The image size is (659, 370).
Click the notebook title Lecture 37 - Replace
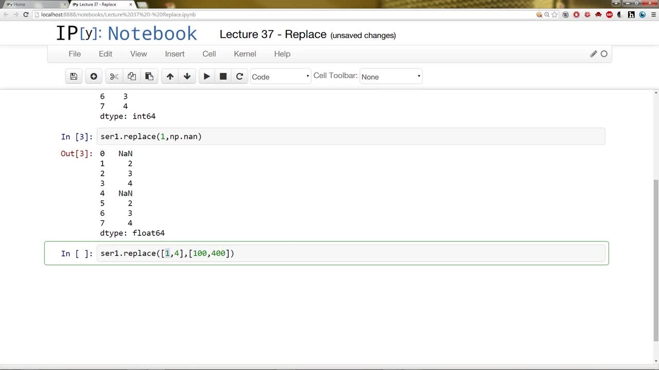[x=273, y=34]
